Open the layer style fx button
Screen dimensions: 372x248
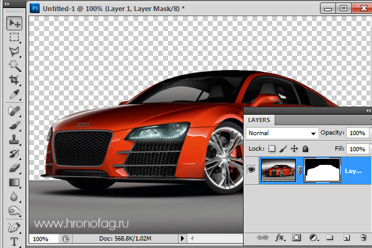pyautogui.click(x=280, y=237)
